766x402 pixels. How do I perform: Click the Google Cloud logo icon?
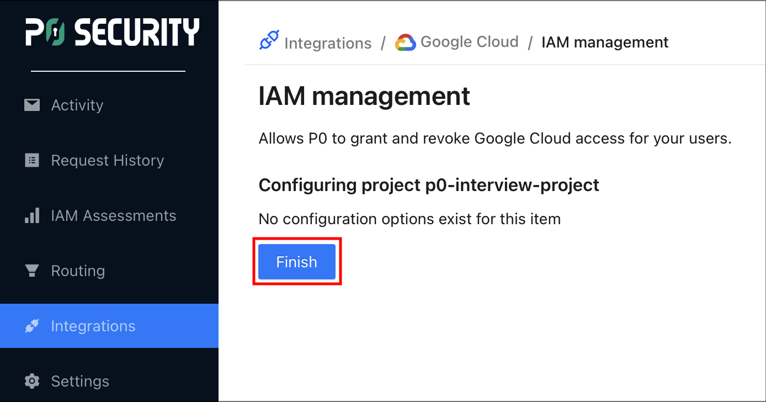click(405, 43)
